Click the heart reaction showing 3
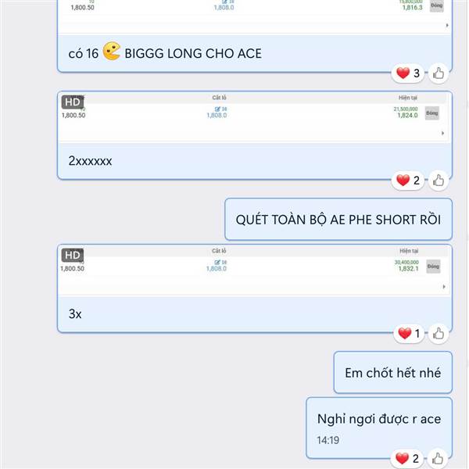The width and height of the screenshot is (469, 469). click(408, 73)
